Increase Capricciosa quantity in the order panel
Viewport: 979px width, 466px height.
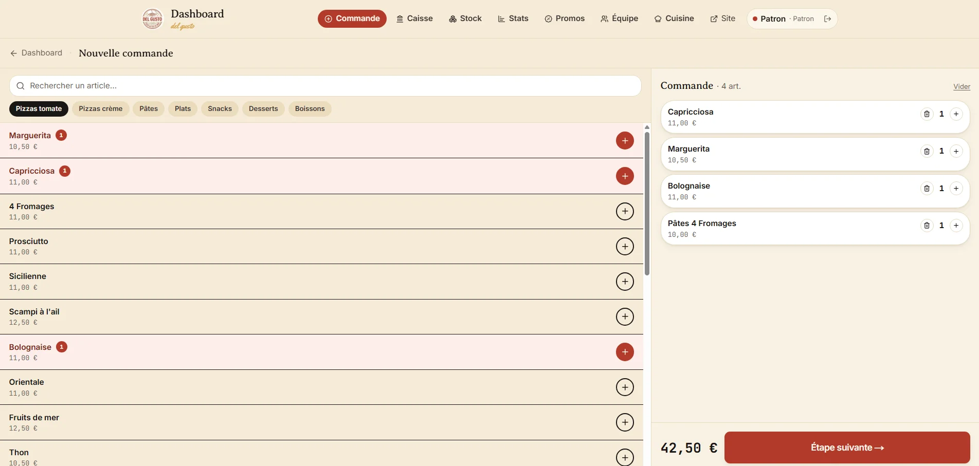click(x=956, y=114)
